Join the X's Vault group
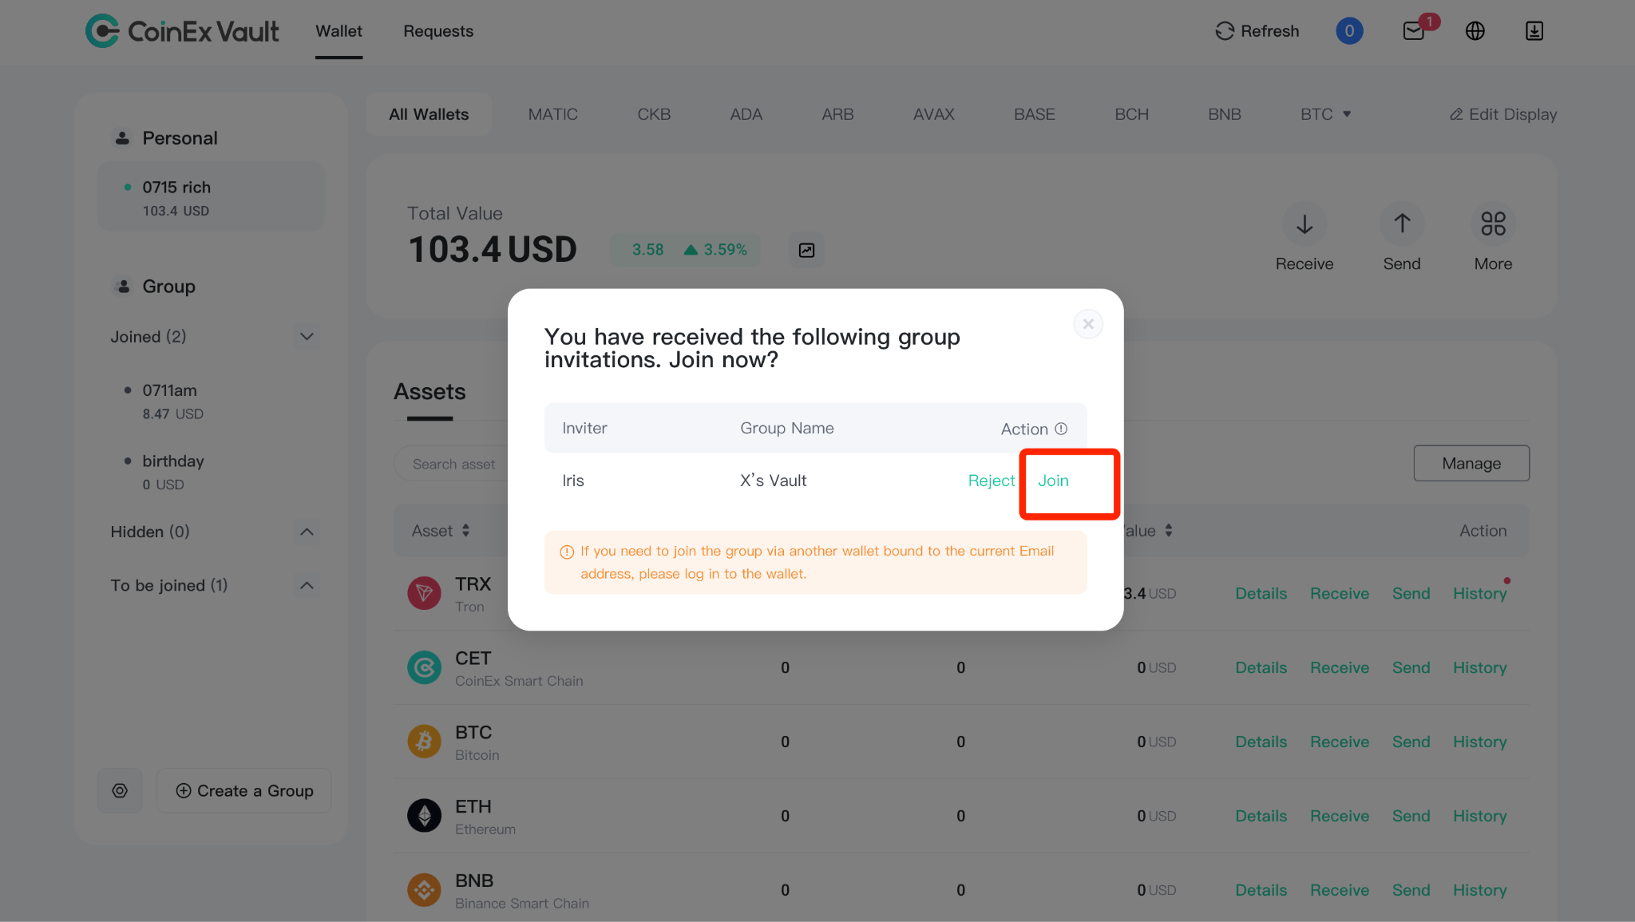This screenshot has width=1635, height=922. 1053,481
